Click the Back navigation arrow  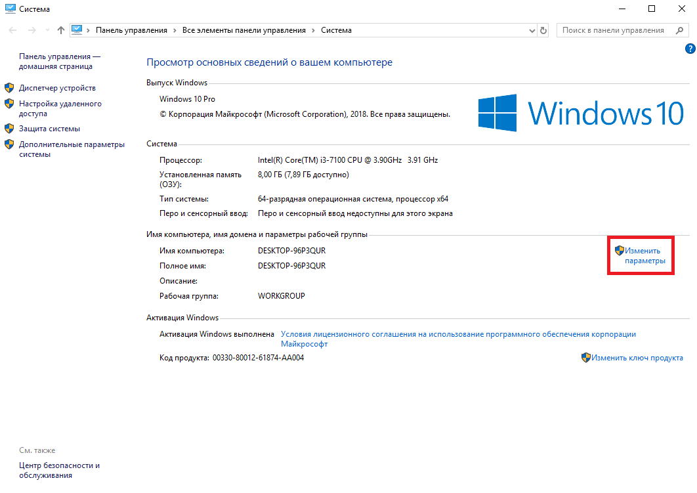(x=13, y=30)
